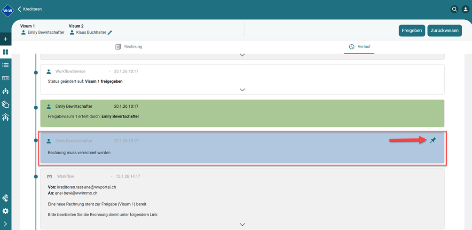
Task: Open settings via the gear icon
Action: tap(6, 211)
